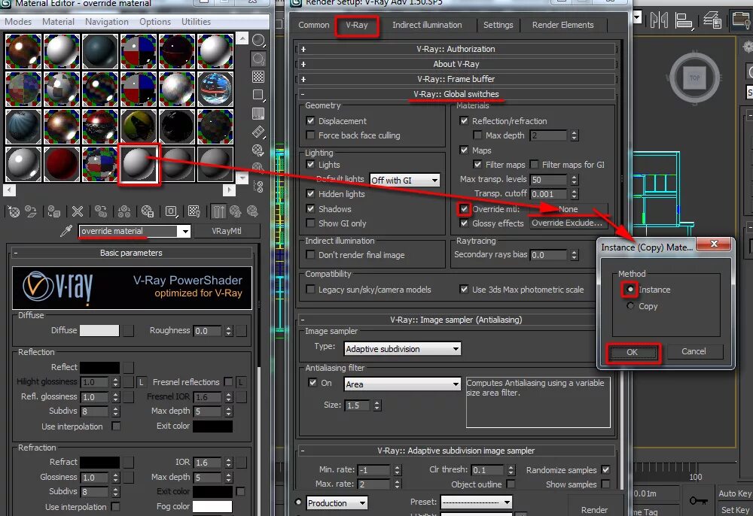The width and height of the screenshot is (753, 516).
Task: Expand About V-Ray rollout
Action: point(456,64)
